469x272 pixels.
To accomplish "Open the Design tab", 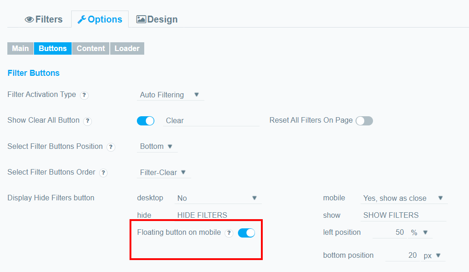I will pos(157,19).
